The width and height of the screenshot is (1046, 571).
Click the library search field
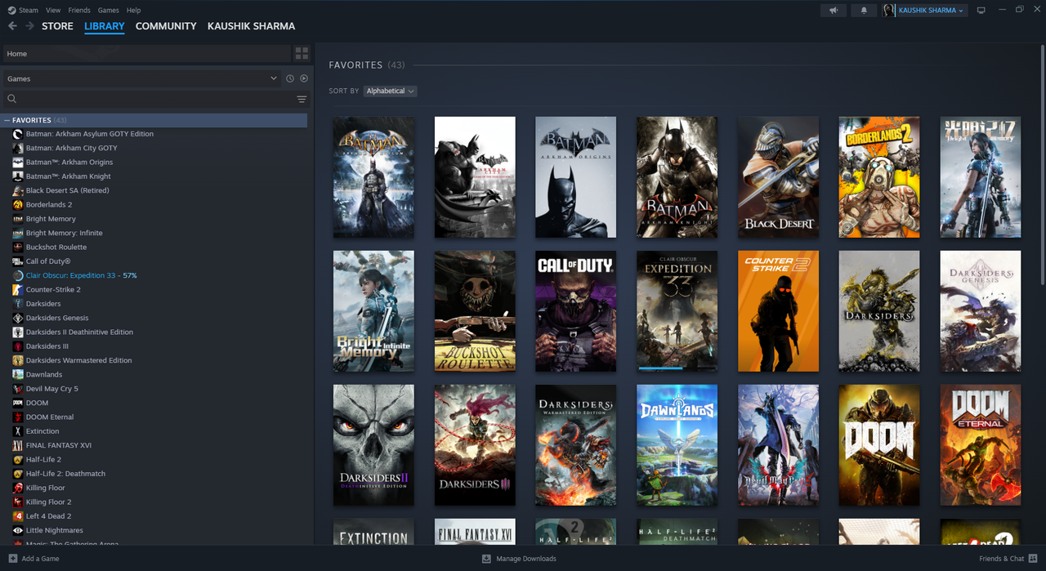(x=146, y=99)
